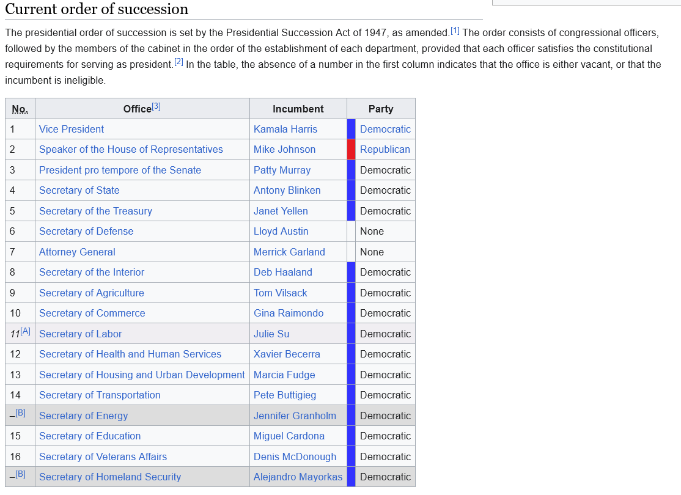The height and width of the screenshot is (495, 681).
Task: Open note [A] beside number 11
Action: tap(25, 331)
